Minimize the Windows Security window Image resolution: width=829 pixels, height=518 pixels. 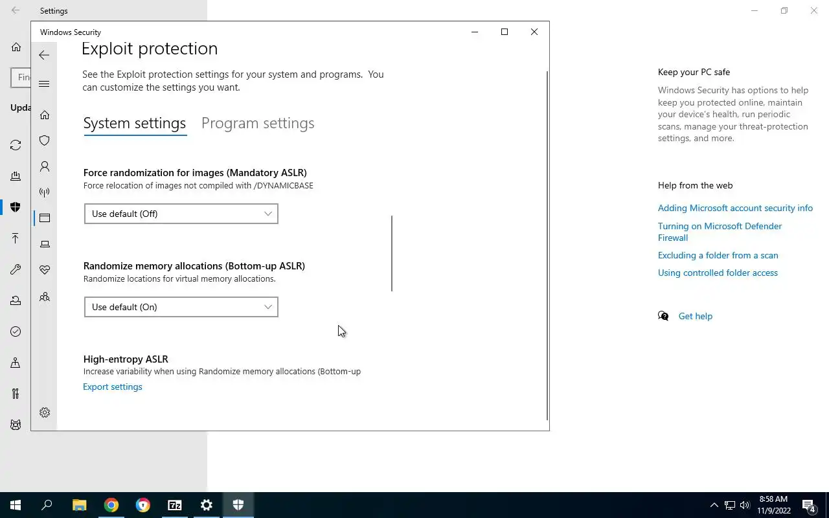pyautogui.click(x=475, y=32)
